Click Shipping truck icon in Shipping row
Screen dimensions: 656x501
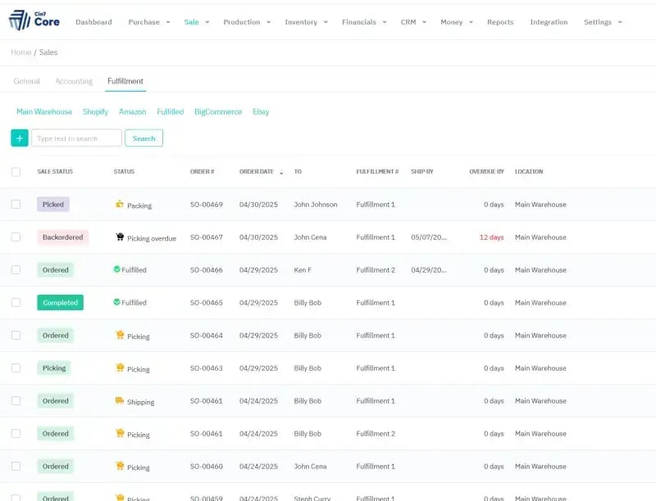click(x=120, y=400)
